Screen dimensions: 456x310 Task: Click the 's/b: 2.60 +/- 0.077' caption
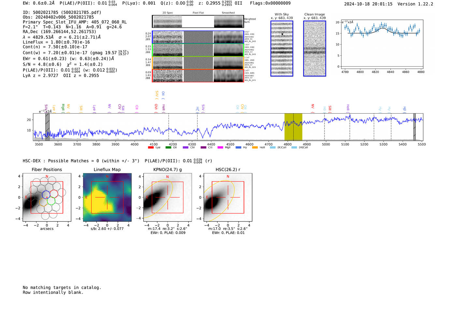click(107, 229)
